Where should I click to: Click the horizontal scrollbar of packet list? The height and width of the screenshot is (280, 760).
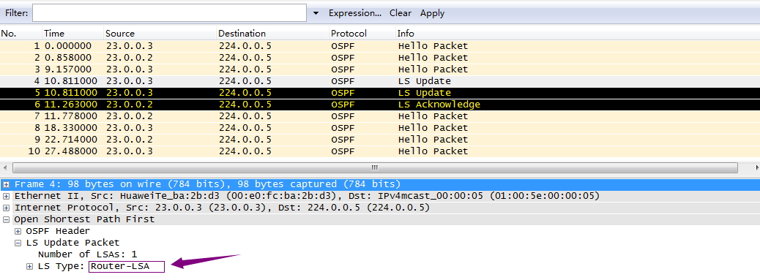(x=375, y=167)
